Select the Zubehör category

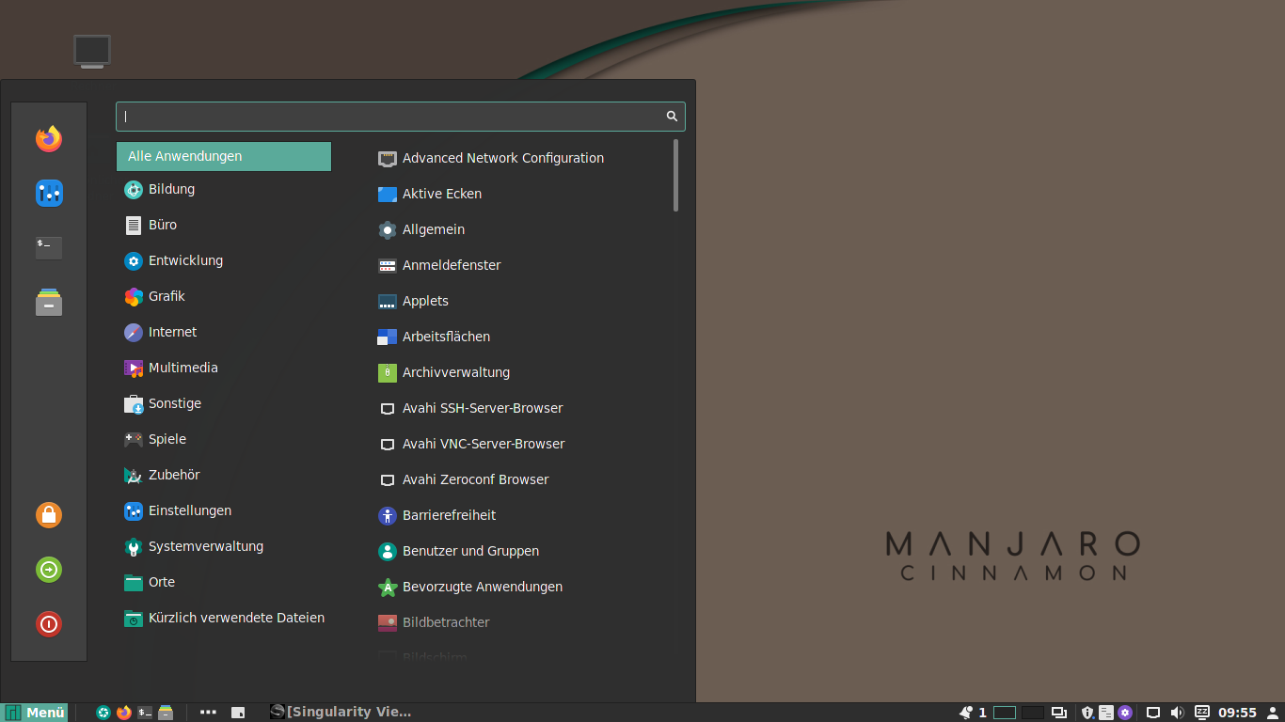224,475
